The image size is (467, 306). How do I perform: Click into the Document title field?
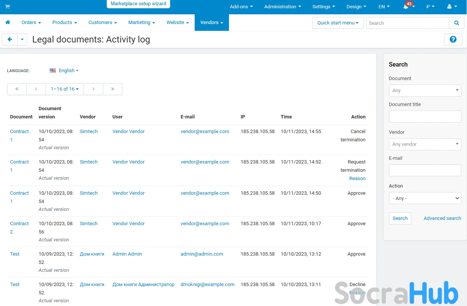tap(425, 117)
